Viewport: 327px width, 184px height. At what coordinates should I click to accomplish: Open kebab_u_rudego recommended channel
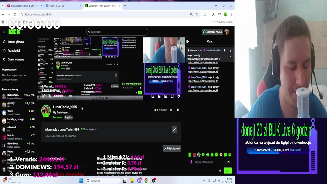click(18, 121)
